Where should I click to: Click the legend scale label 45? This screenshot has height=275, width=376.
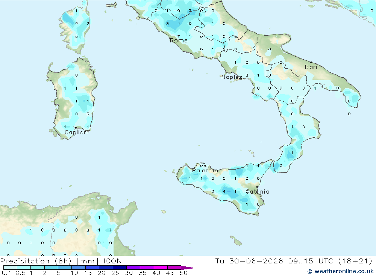(x=170, y=273)
